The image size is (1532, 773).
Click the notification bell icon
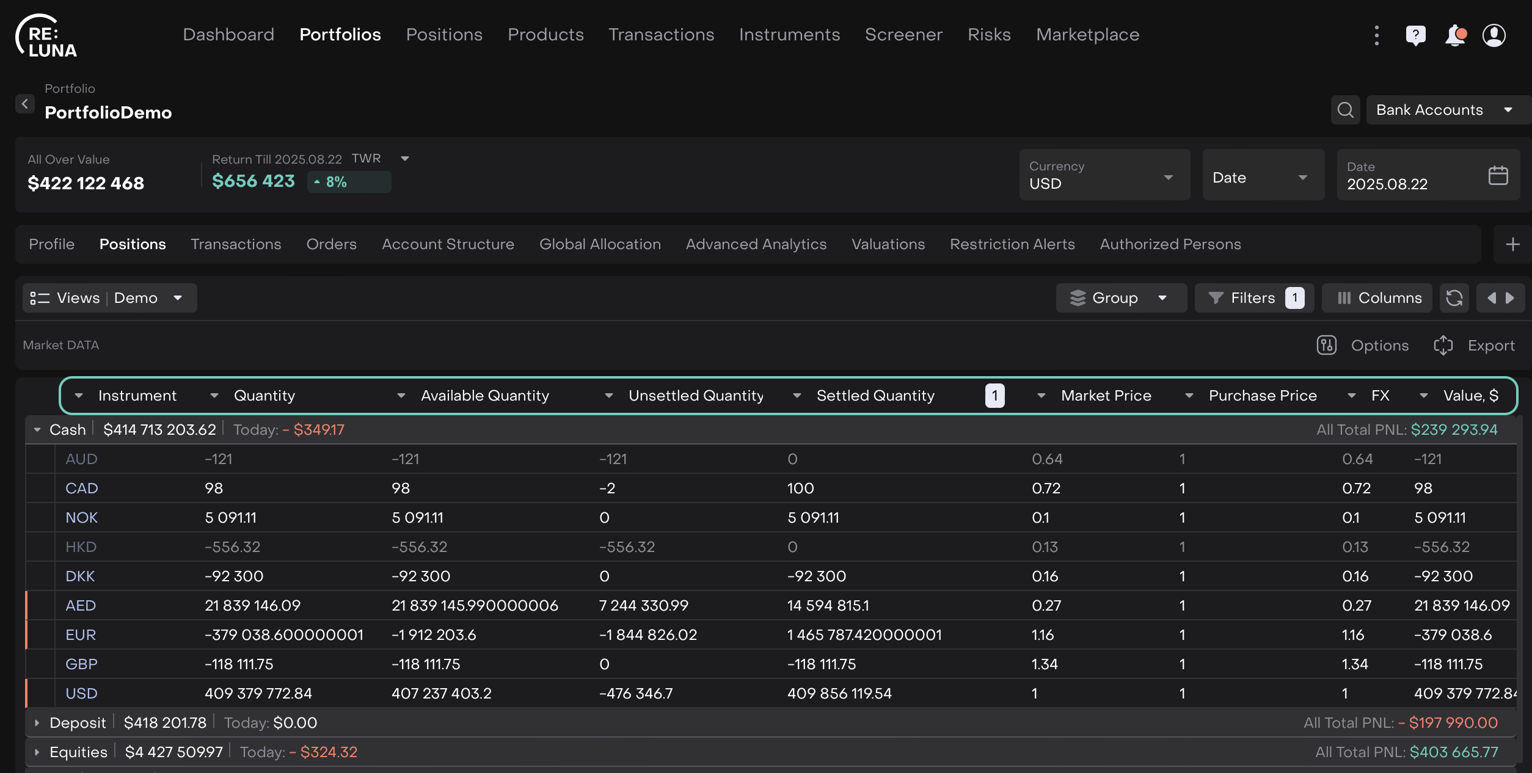pos(1455,35)
